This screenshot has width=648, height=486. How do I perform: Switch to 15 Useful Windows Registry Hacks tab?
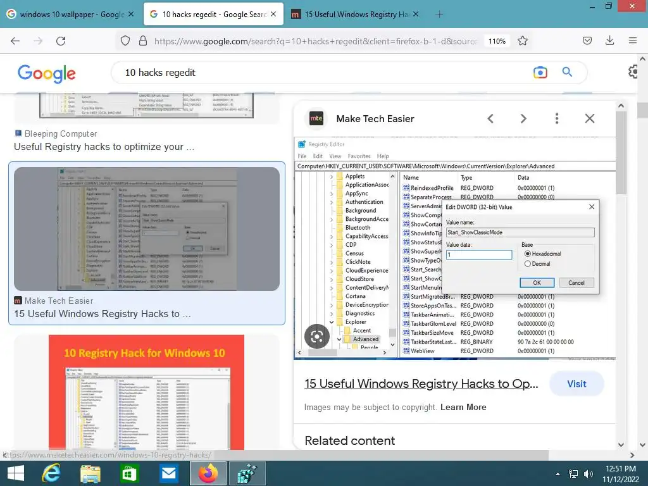click(x=354, y=15)
